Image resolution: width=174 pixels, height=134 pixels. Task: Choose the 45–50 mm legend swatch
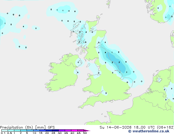pos(81,130)
